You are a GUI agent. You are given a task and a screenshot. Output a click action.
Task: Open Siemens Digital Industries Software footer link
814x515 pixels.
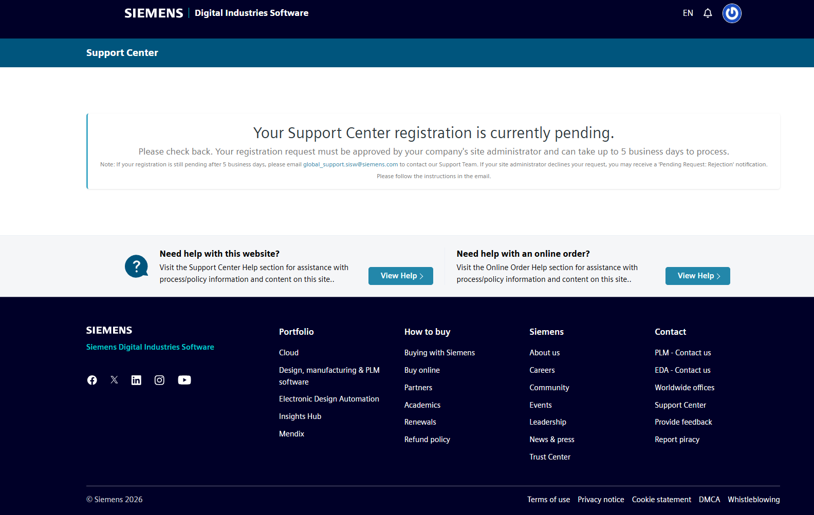(150, 347)
